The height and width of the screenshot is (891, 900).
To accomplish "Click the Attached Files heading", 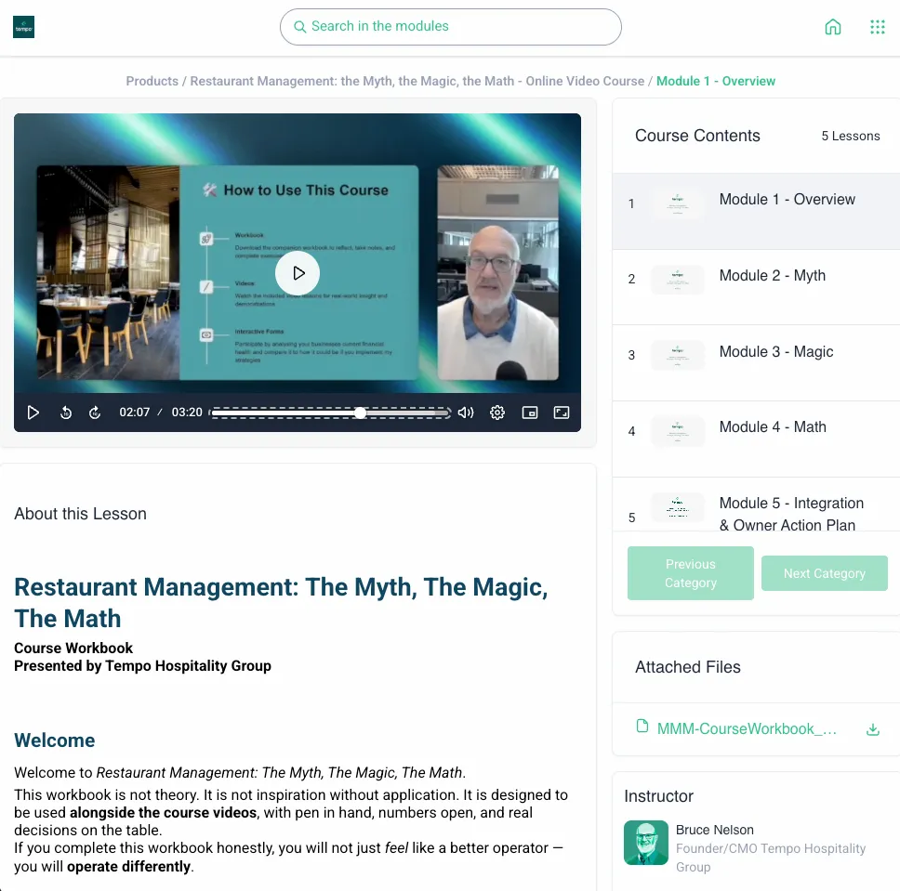I will click(688, 667).
